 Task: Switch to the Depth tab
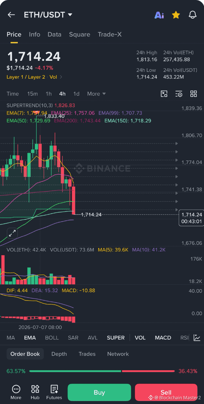click(x=59, y=354)
